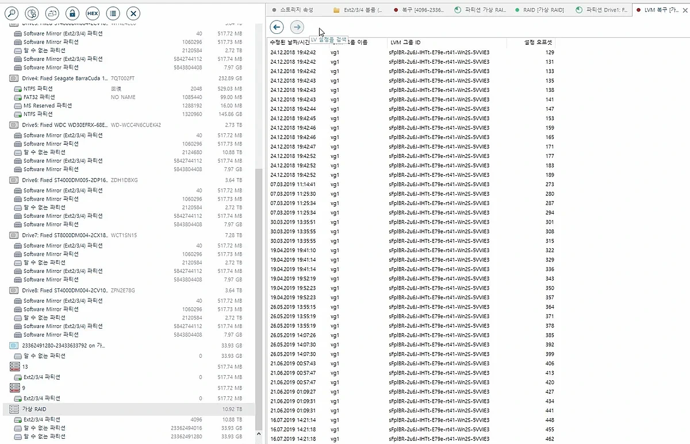
Task: Open the 파티션 가상 RAI... tab
Action: 480,10
